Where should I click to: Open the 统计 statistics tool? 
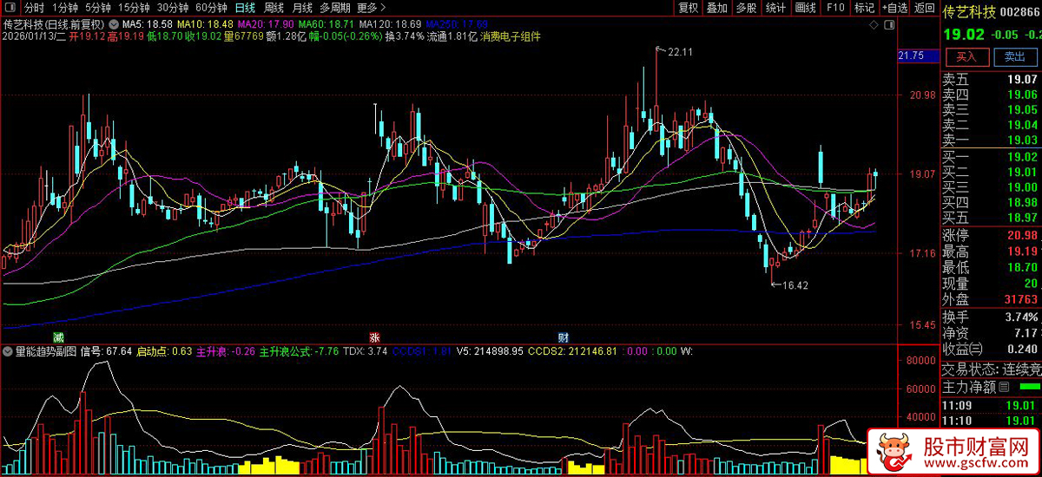[x=776, y=8]
